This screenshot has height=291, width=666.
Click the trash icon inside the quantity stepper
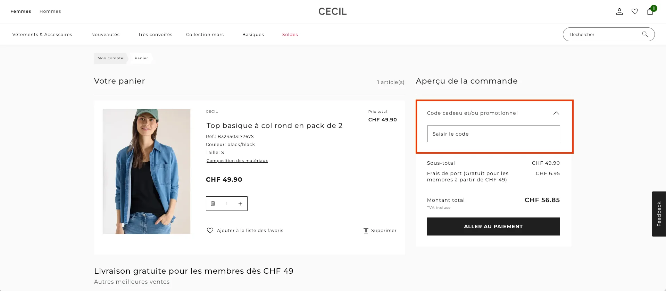(213, 204)
